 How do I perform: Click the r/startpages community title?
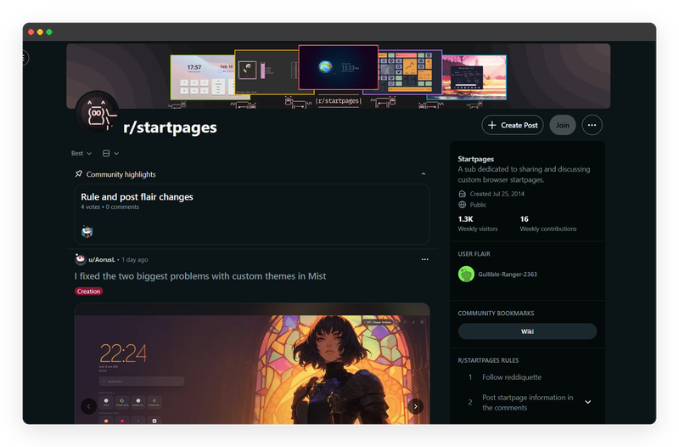[171, 127]
